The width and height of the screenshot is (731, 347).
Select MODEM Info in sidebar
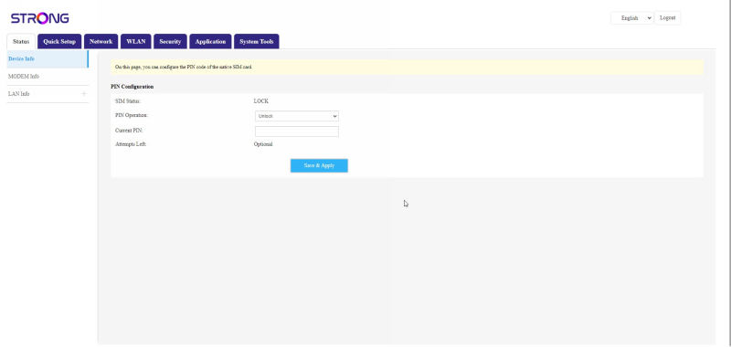coord(48,77)
